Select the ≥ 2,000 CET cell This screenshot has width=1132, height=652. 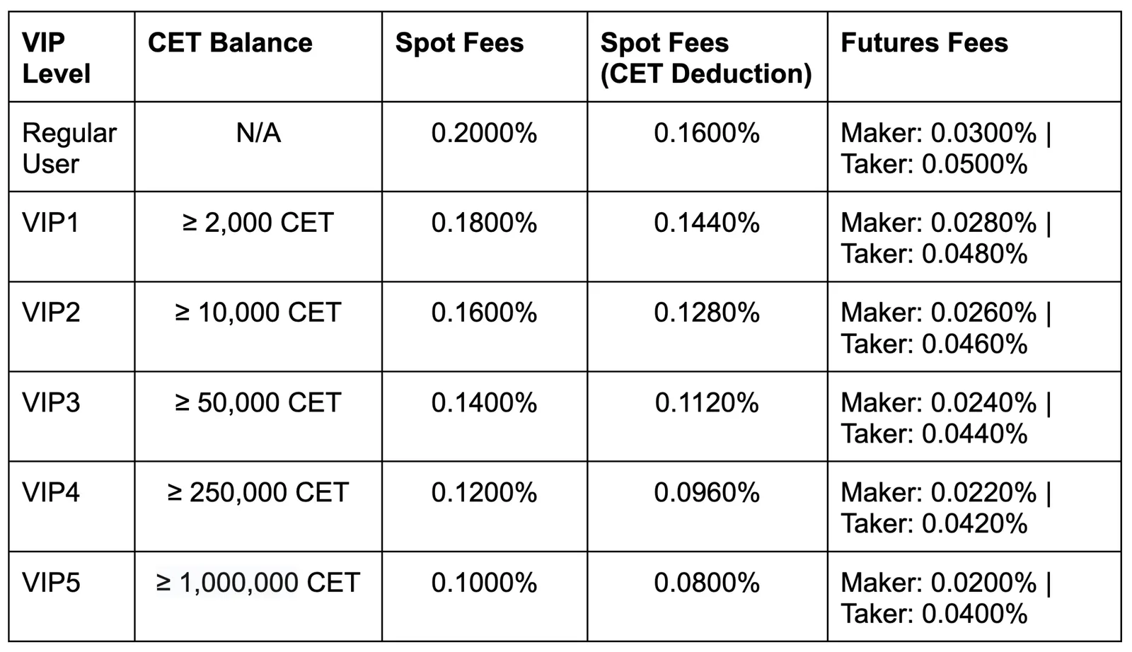click(x=258, y=236)
